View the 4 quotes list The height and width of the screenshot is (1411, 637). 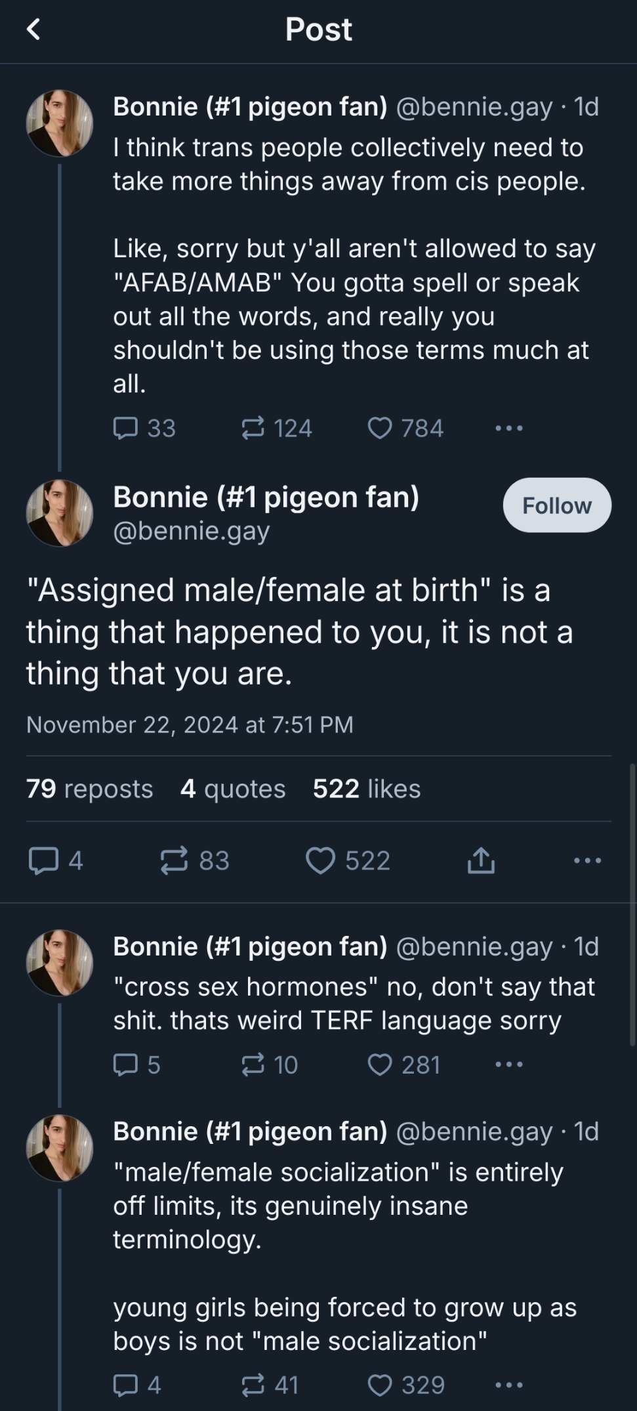pyautogui.click(x=233, y=789)
